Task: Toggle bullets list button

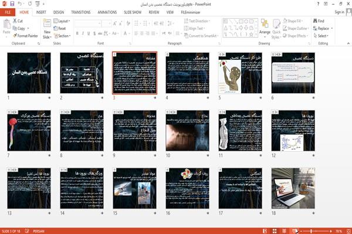Action: point(136,23)
